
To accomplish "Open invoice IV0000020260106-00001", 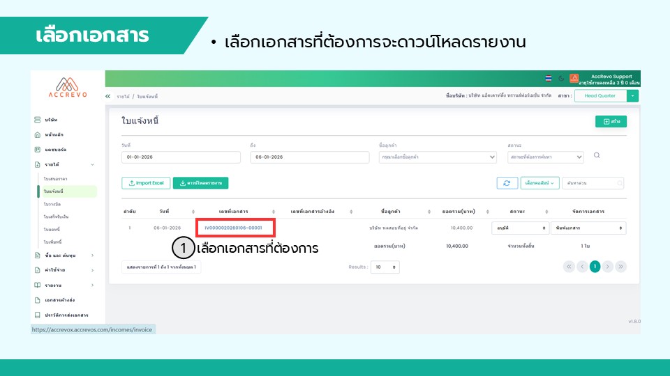I will (x=234, y=228).
